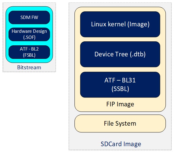The height and width of the screenshot is (152, 174).
Task: Click the (SSBL) text in BL31 block
Action: [x=120, y=89]
